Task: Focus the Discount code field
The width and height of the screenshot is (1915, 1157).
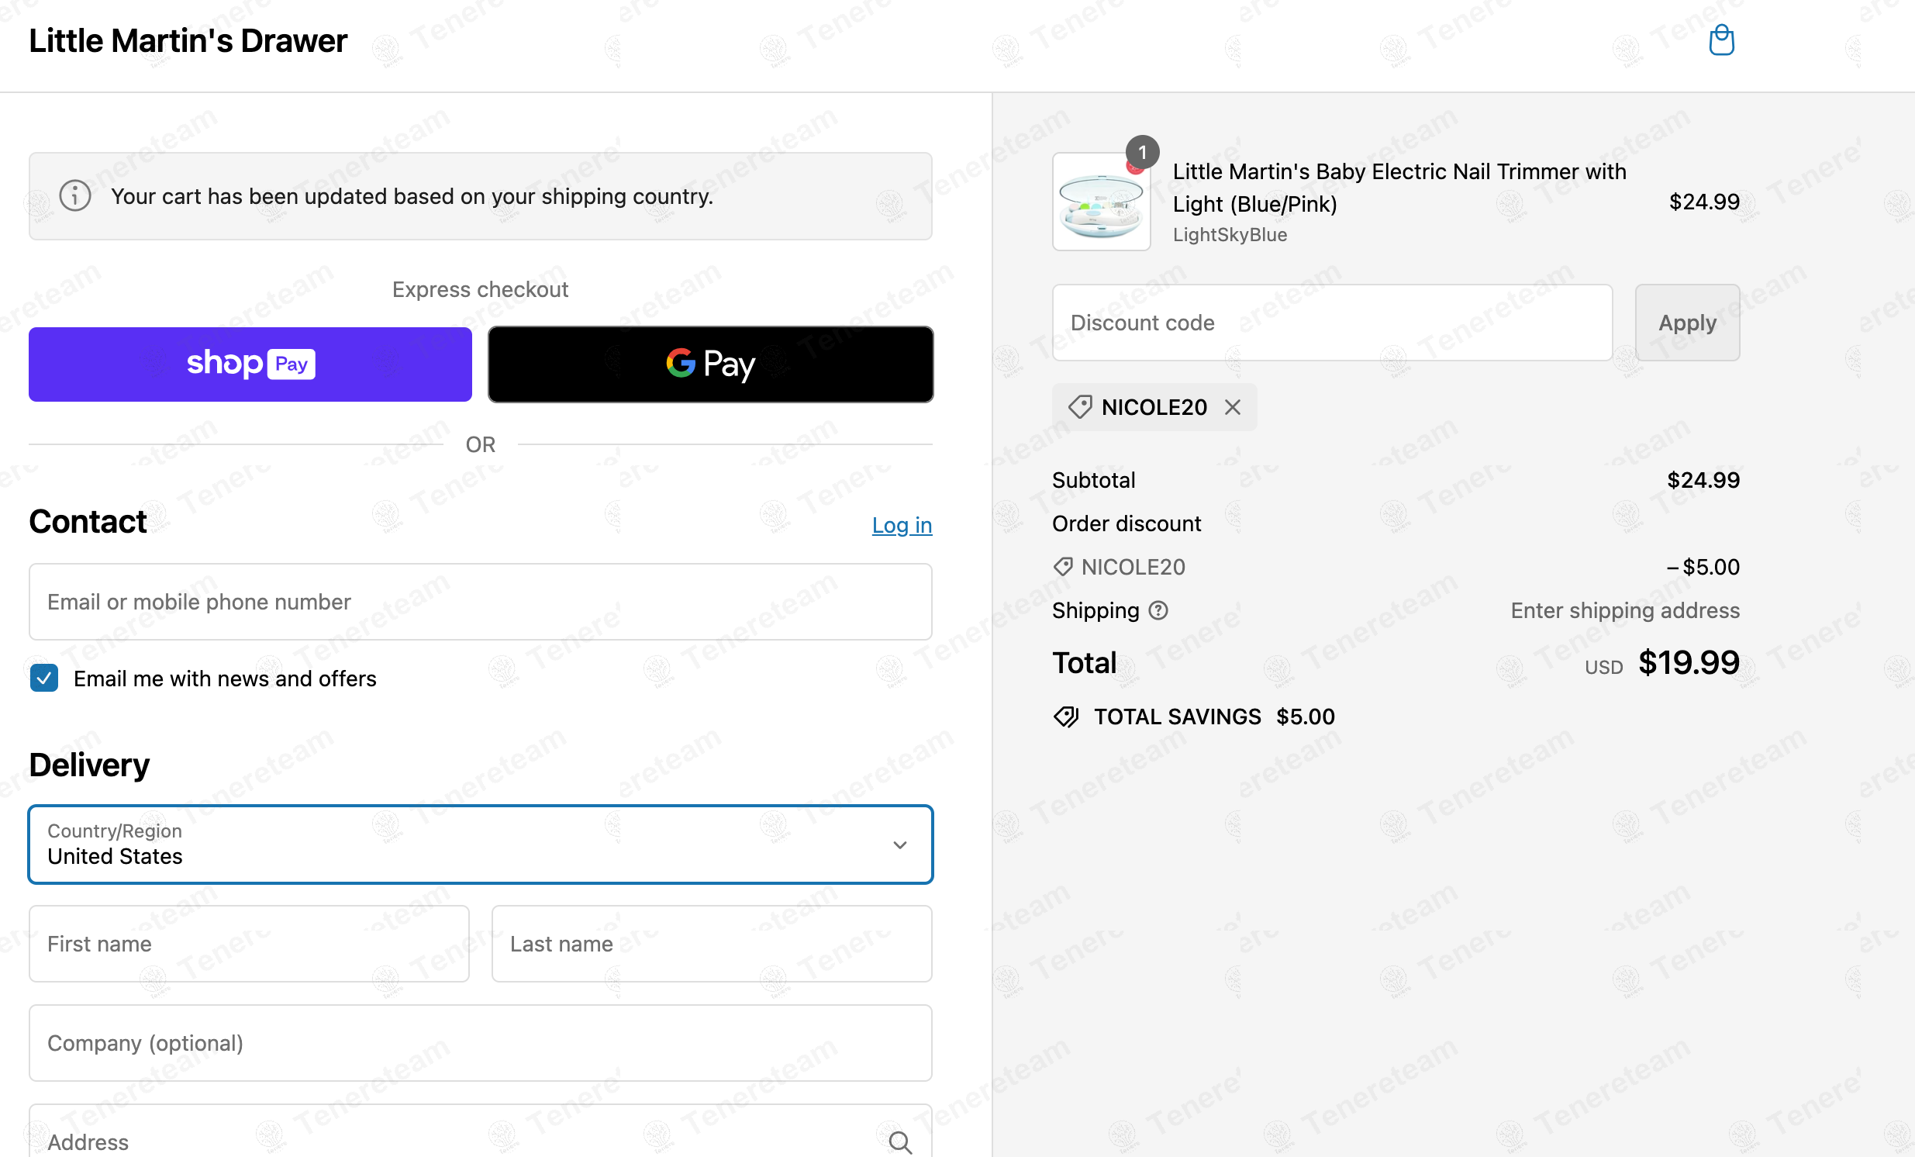Action: tap(1332, 323)
